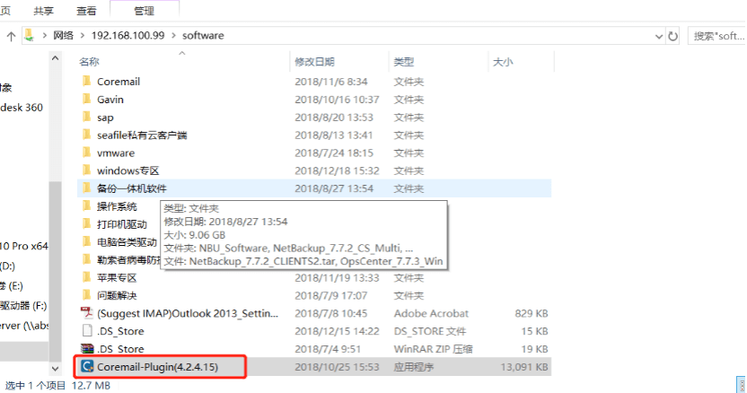Click the Coremail folder icon
Viewport: 747px width, 393px height.
tap(87, 81)
